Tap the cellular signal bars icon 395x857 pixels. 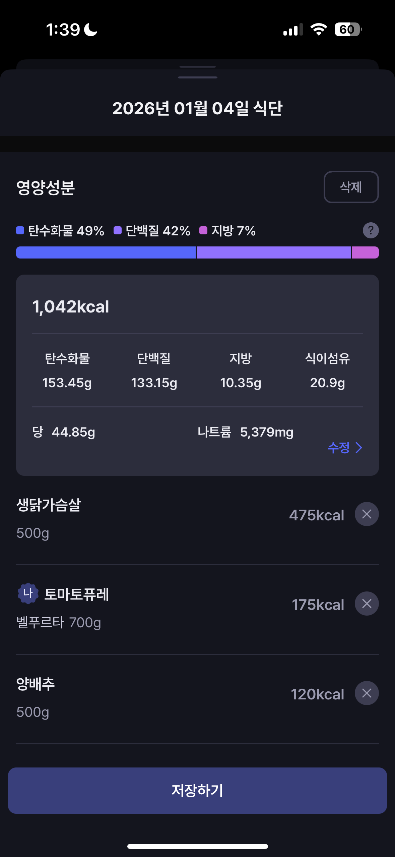point(293,30)
